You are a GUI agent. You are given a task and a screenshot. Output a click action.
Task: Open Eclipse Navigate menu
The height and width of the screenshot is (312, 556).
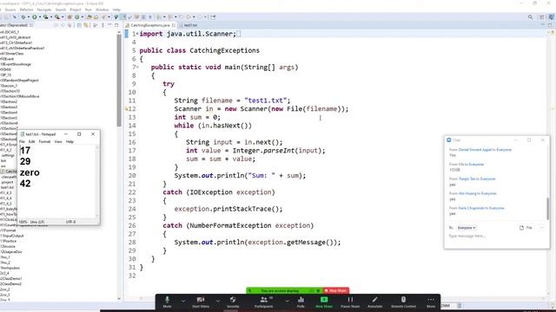[44, 10]
